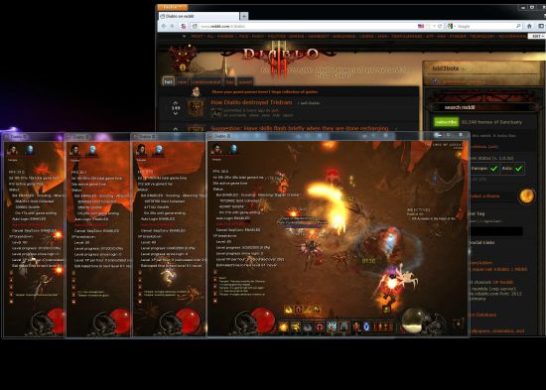Open 'Suggestion: Have skills flash briefly' post
This screenshot has height=390, width=546.
300,128
